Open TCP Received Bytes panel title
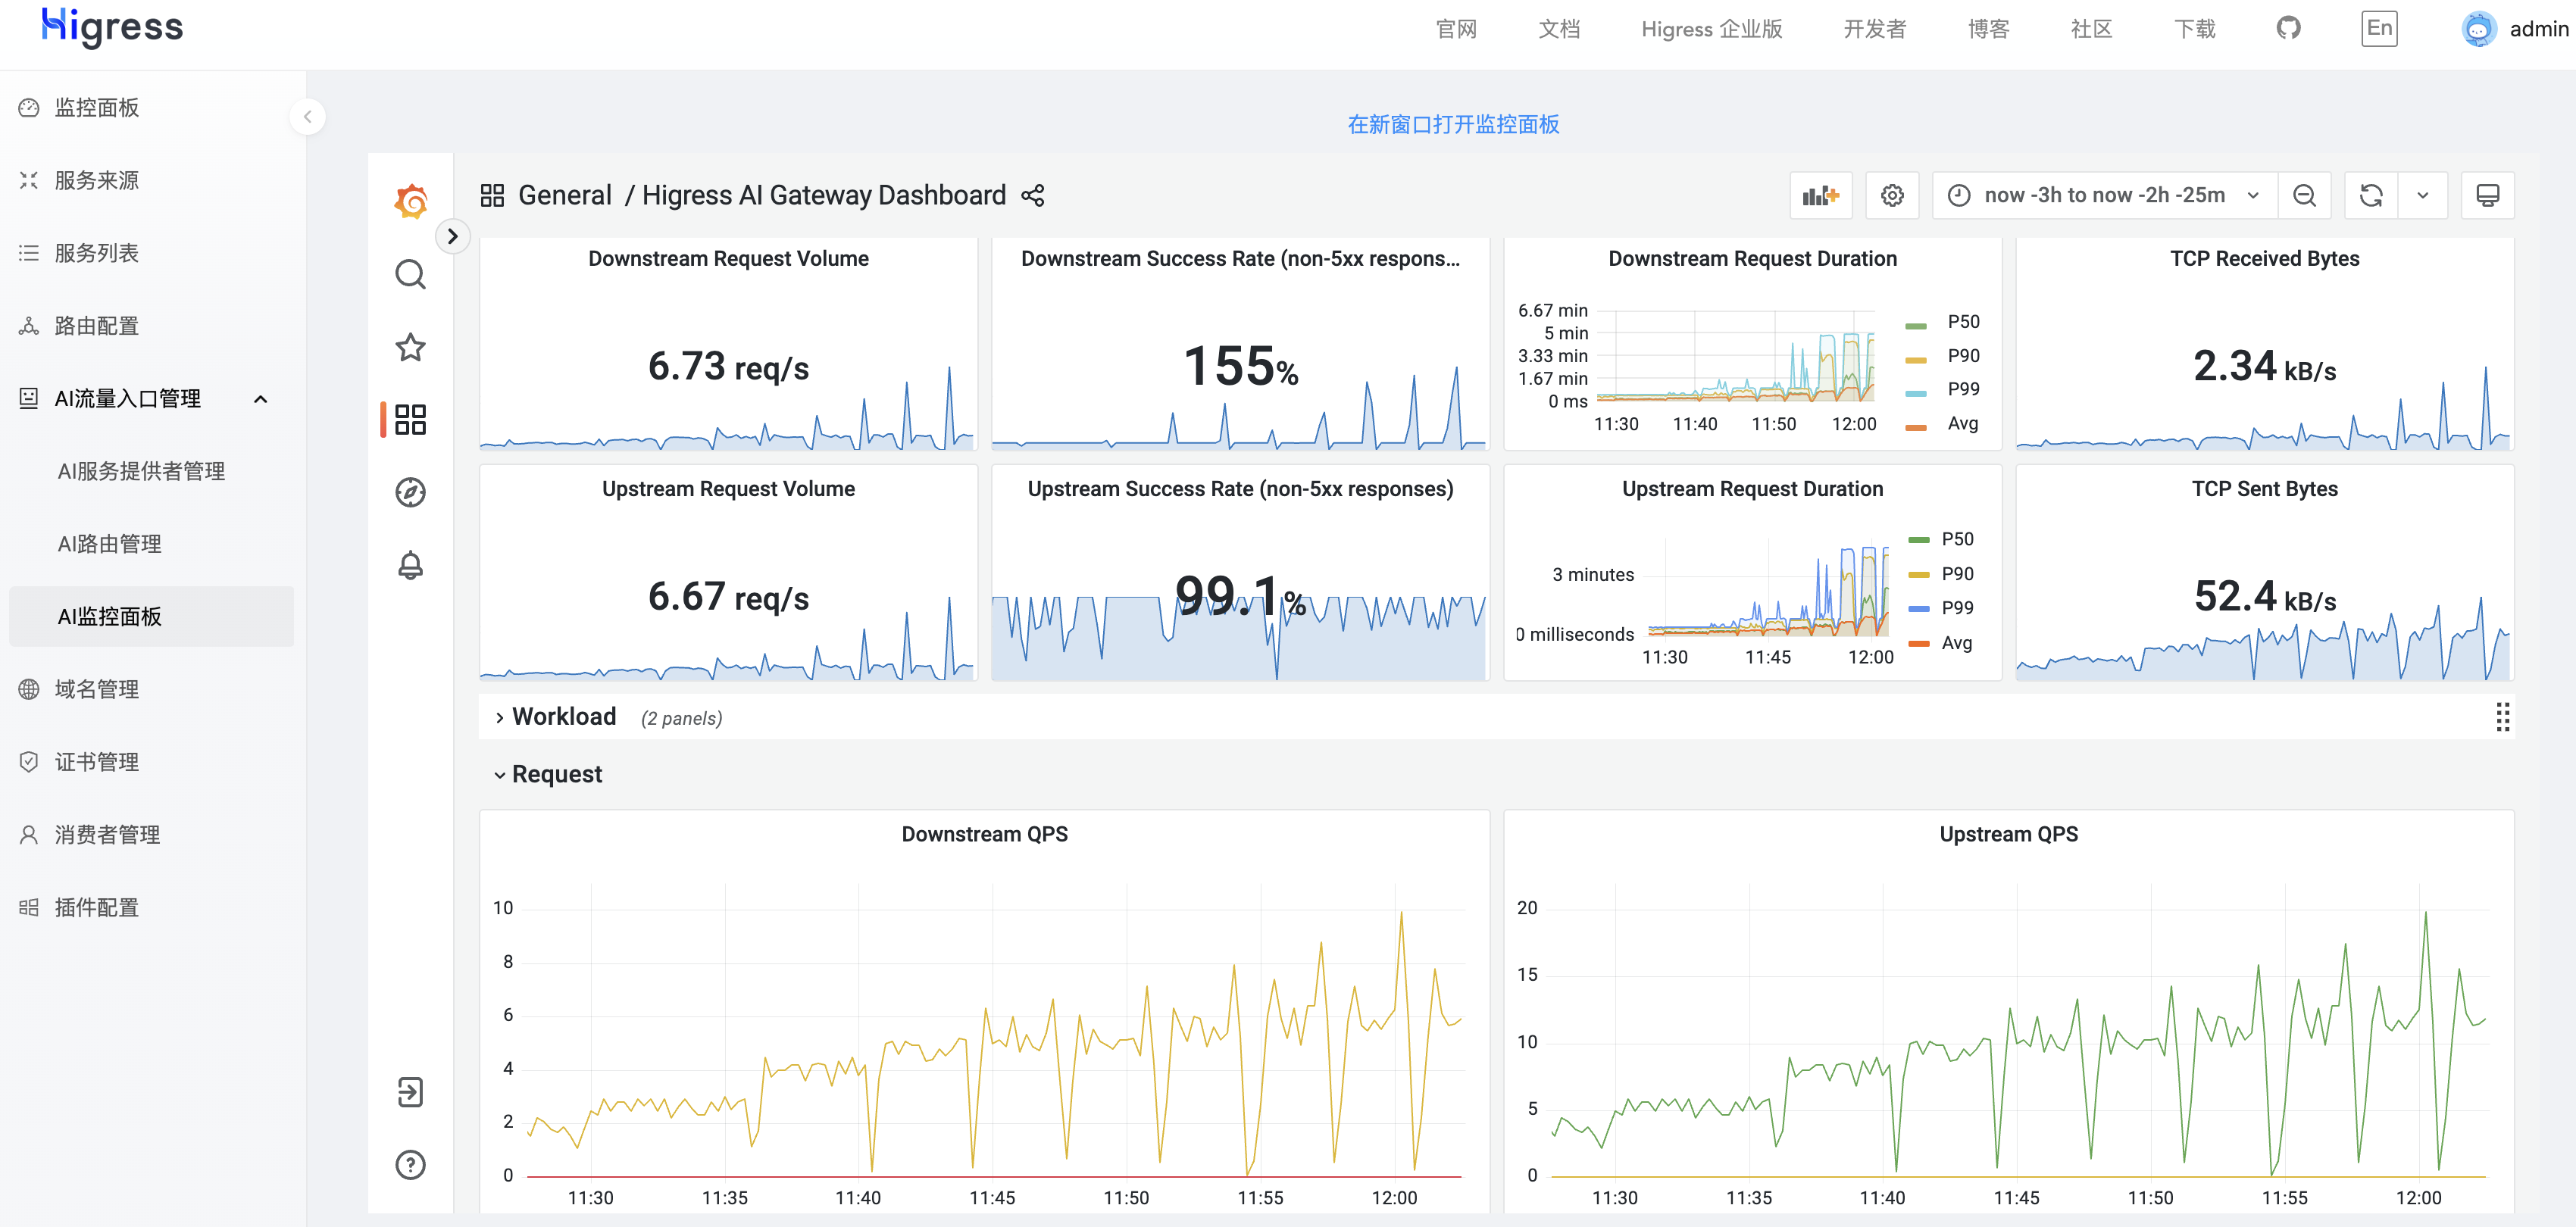Viewport: 2576px width, 1227px height. click(2264, 259)
